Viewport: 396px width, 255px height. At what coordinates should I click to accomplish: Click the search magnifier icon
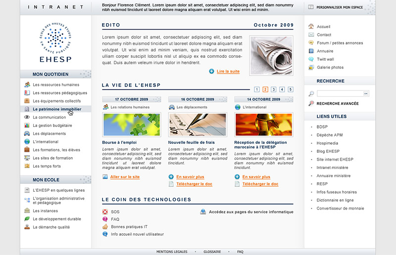311,93
